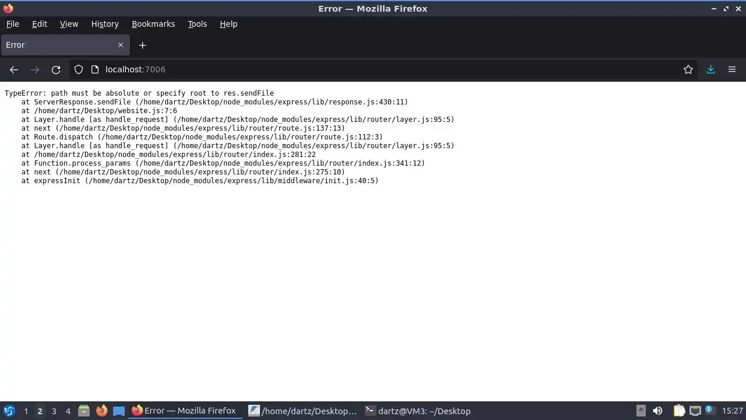Click the show desktop panel icon
The width and height of the screenshot is (746, 420).
click(x=119, y=411)
